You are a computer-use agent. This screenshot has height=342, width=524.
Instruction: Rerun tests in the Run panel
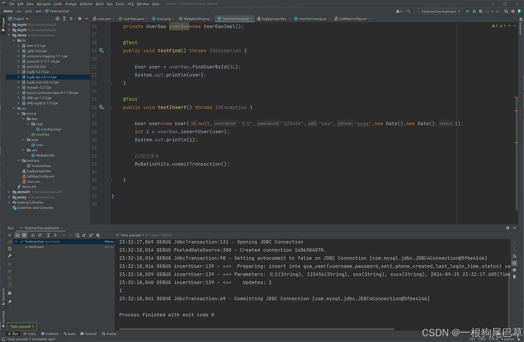(x=10, y=235)
